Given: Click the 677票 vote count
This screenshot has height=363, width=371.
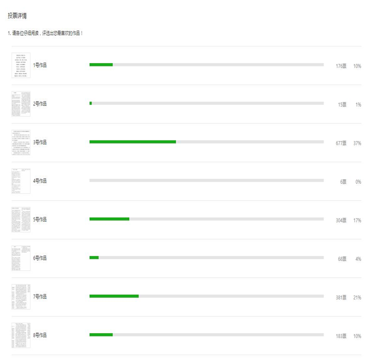Looking at the screenshot, I should [x=341, y=143].
